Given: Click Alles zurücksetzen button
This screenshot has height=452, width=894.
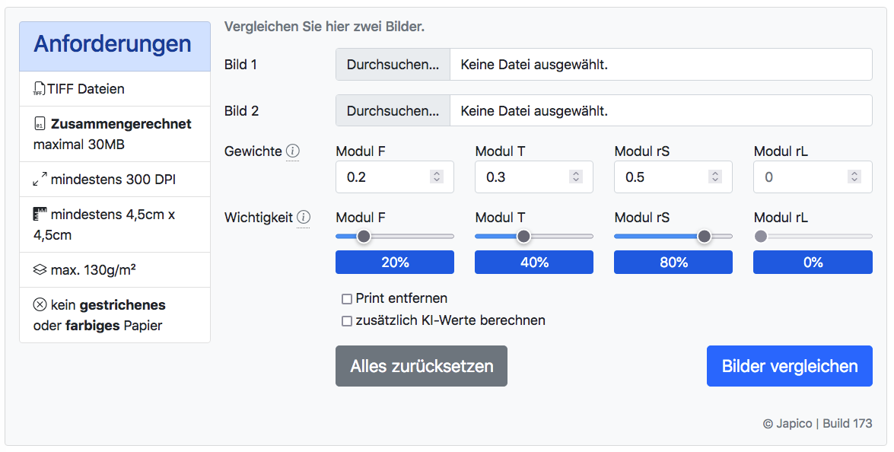Looking at the screenshot, I should tap(422, 366).
